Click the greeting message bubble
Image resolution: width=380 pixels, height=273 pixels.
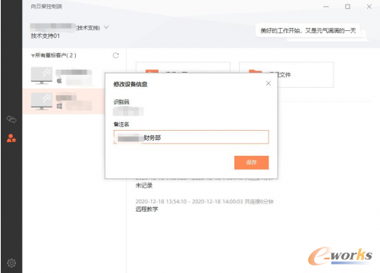(x=308, y=30)
